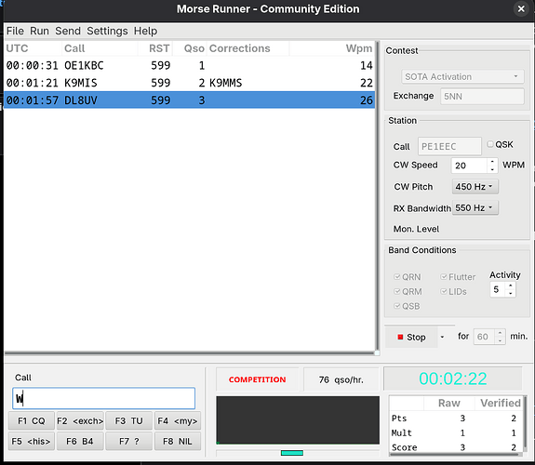This screenshot has width=535, height=465.
Task: Increase Activity with the up arrow
Action: click(x=511, y=286)
